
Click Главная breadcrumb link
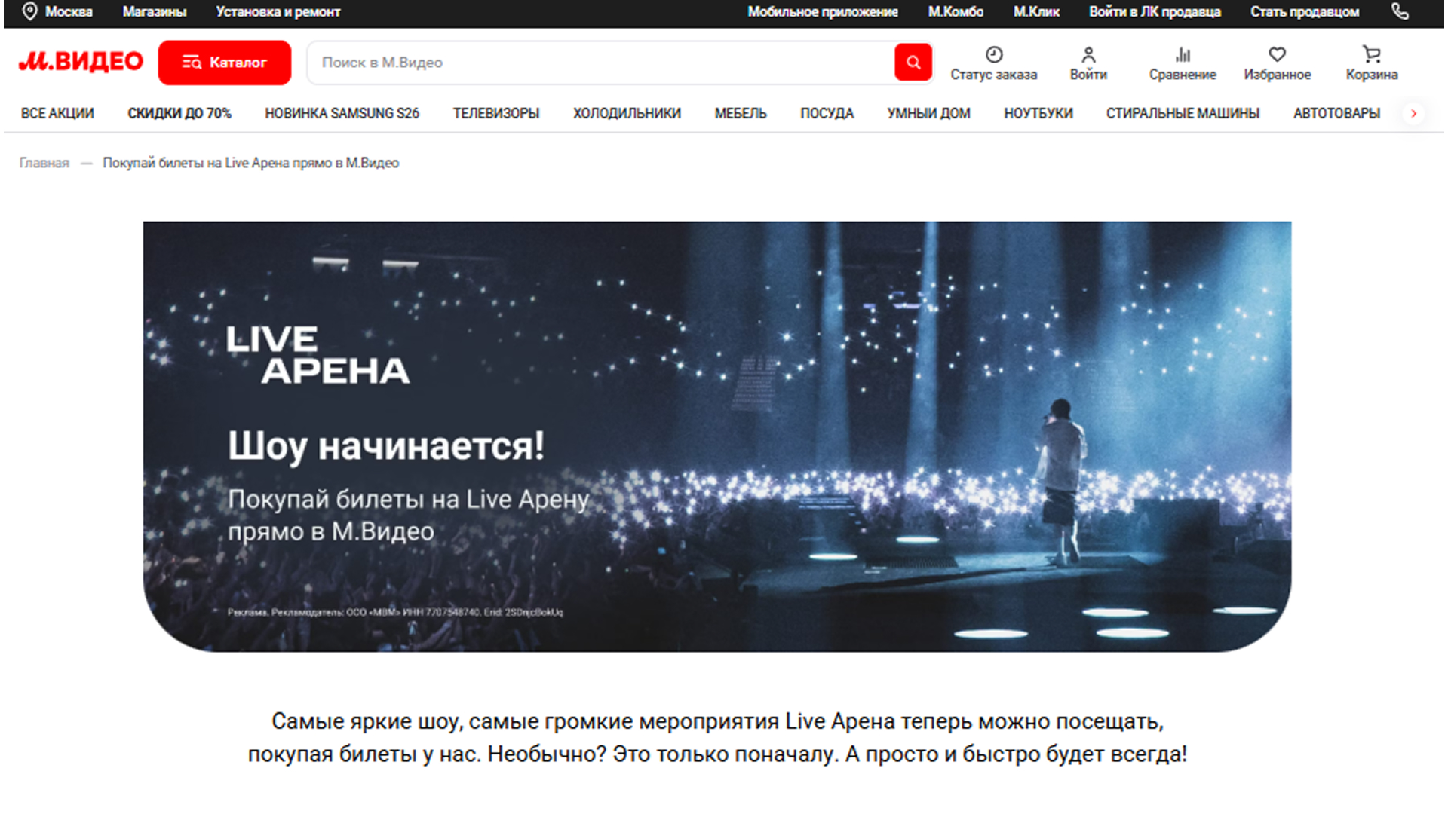click(44, 163)
